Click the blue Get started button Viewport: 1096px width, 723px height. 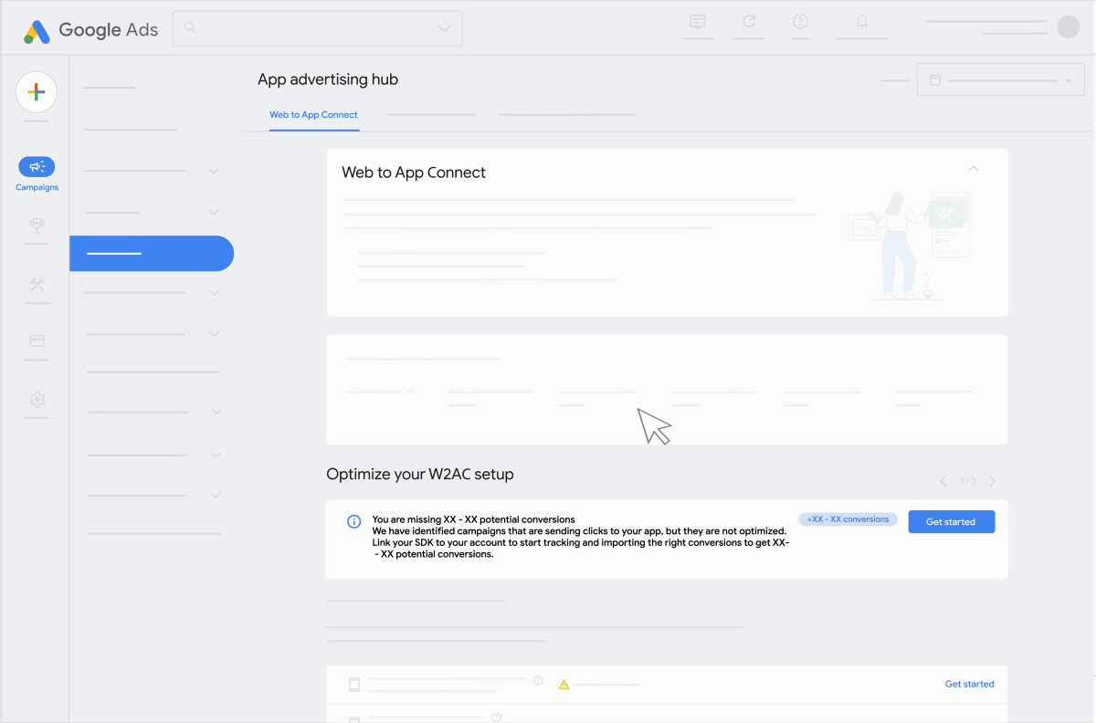point(951,522)
